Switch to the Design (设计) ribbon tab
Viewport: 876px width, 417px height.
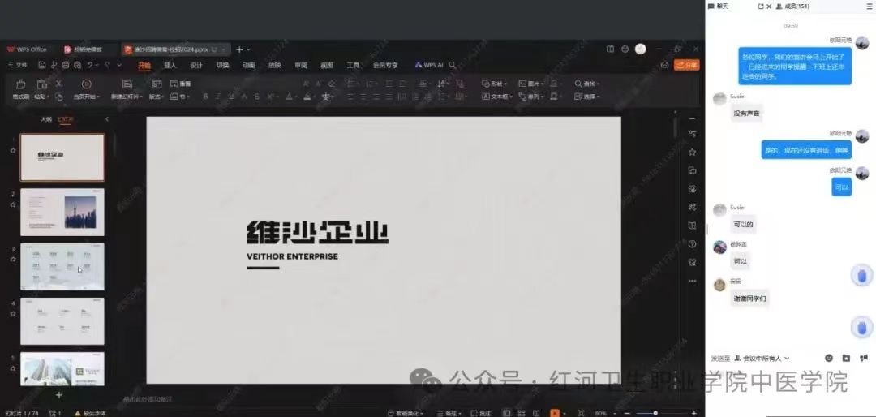coord(196,65)
